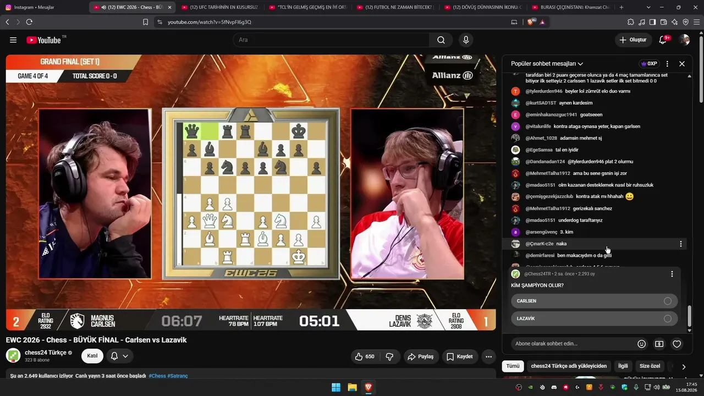Screen dimensions: 704x396
Task: Click the Kaydet save button
Action: (x=459, y=356)
